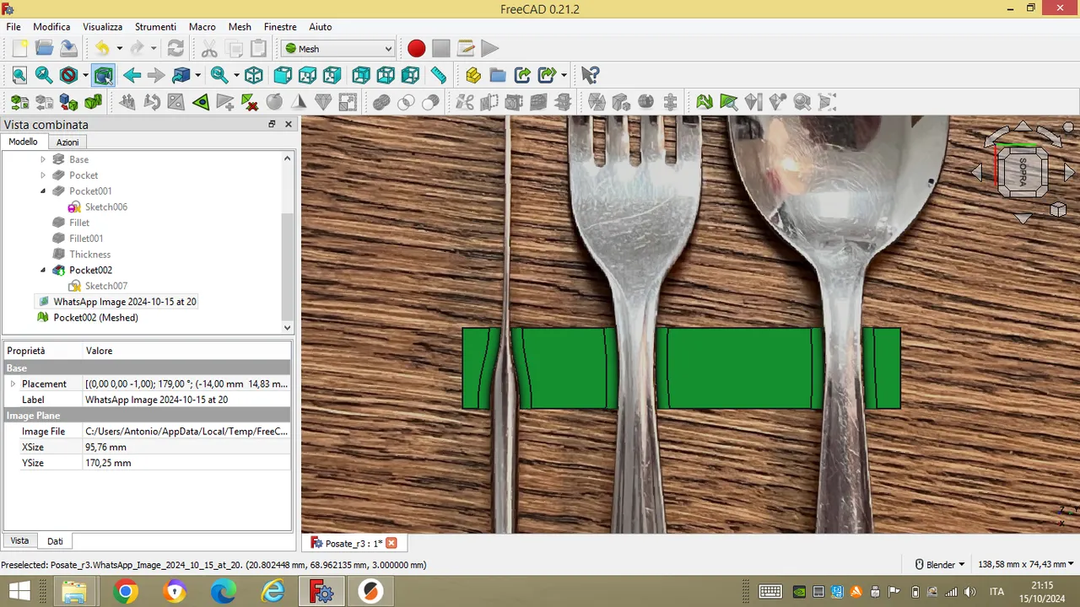1080x607 pixels.
Task: Select the Sketch007 item
Action: (x=105, y=286)
